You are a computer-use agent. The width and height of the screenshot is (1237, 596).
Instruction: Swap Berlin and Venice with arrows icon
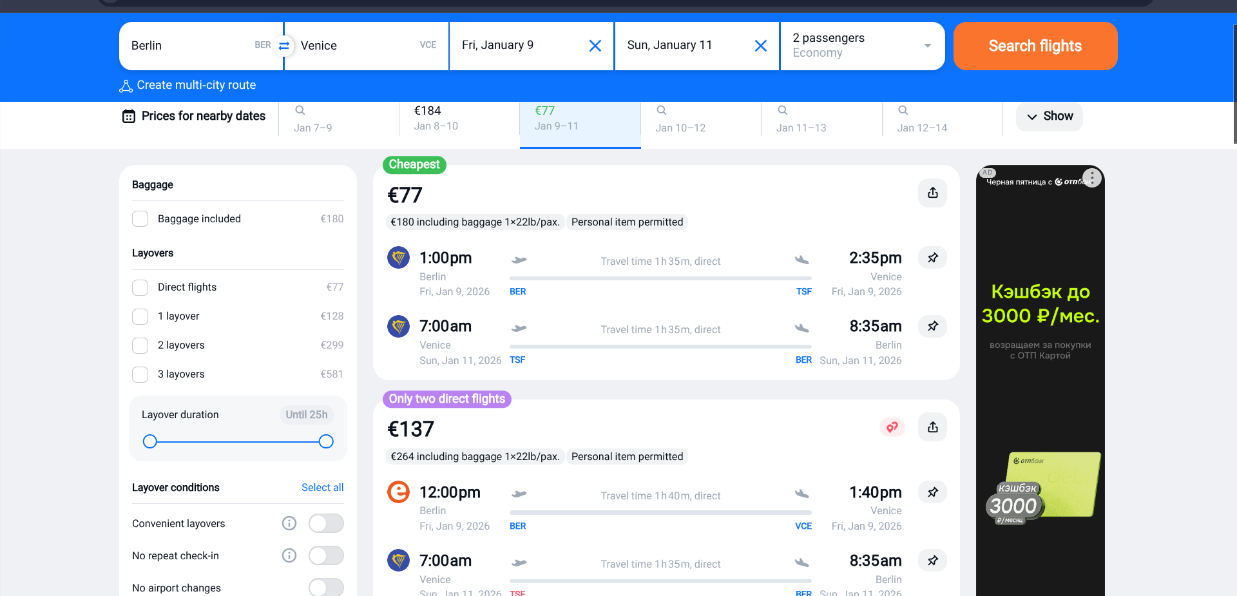coord(283,46)
